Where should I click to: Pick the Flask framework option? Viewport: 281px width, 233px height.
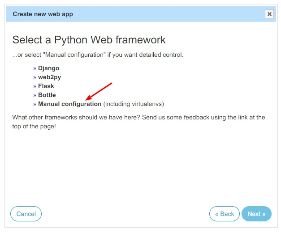point(46,86)
